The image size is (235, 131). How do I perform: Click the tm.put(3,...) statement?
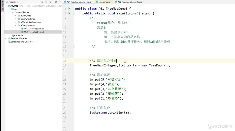pos(108,89)
